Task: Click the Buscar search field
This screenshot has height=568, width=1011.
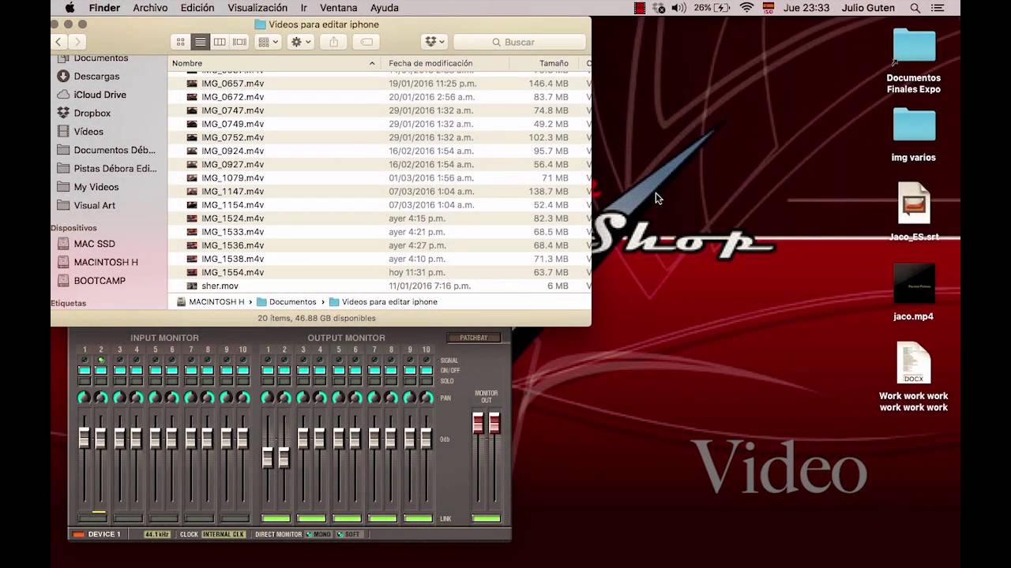Action: tap(519, 42)
